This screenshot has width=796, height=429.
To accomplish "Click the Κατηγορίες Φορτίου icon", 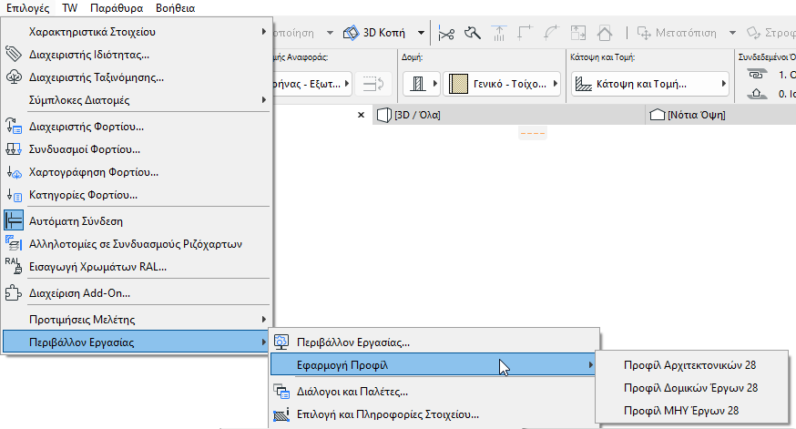I will (14, 195).
